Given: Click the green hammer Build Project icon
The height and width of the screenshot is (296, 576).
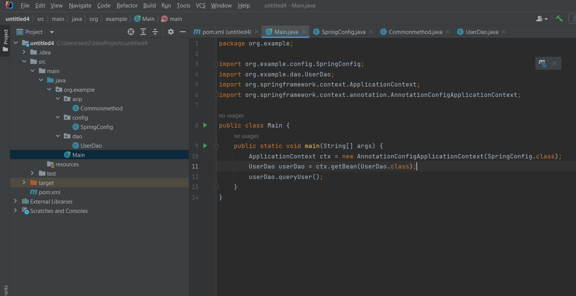Looking at the screenshot, I should [559, 19].
